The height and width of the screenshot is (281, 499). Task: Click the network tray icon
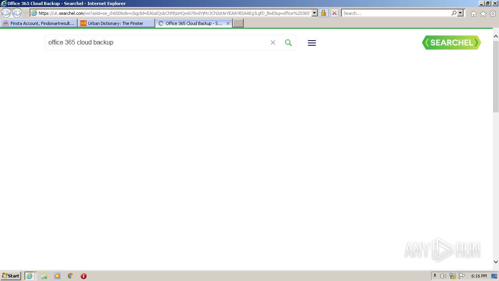click(x=453, y=276)
